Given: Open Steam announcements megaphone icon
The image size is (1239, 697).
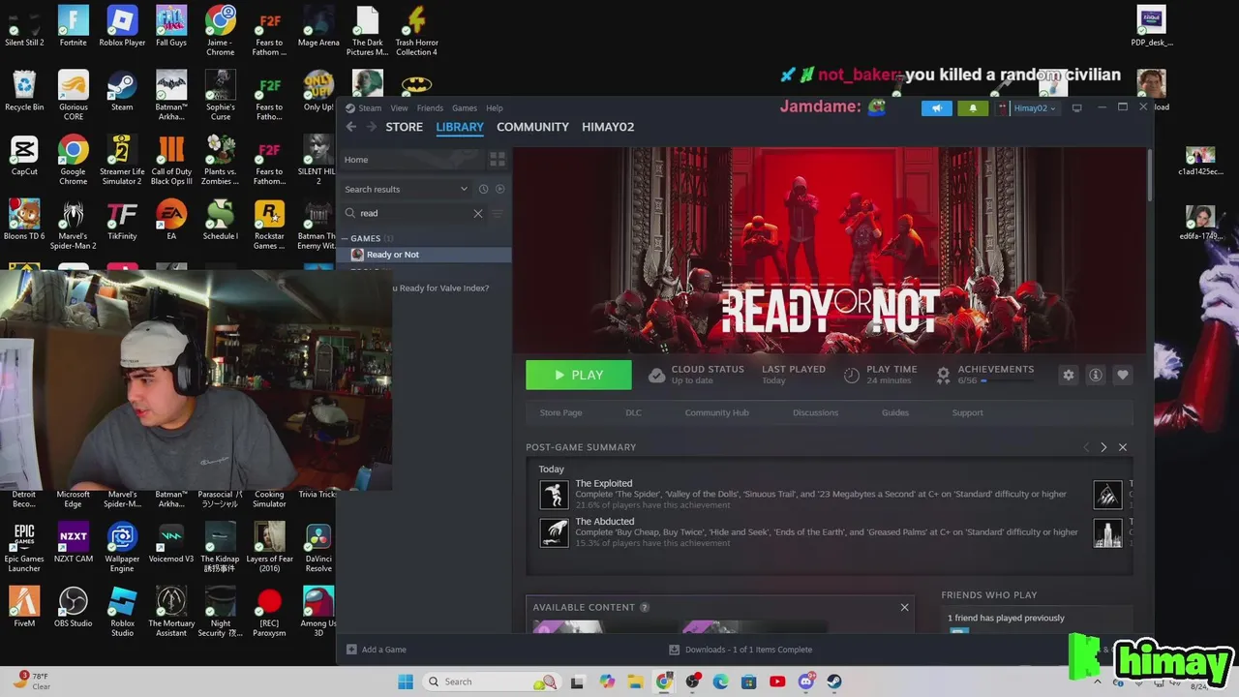Looking at the screenshot, I should [x=937, y=108].
